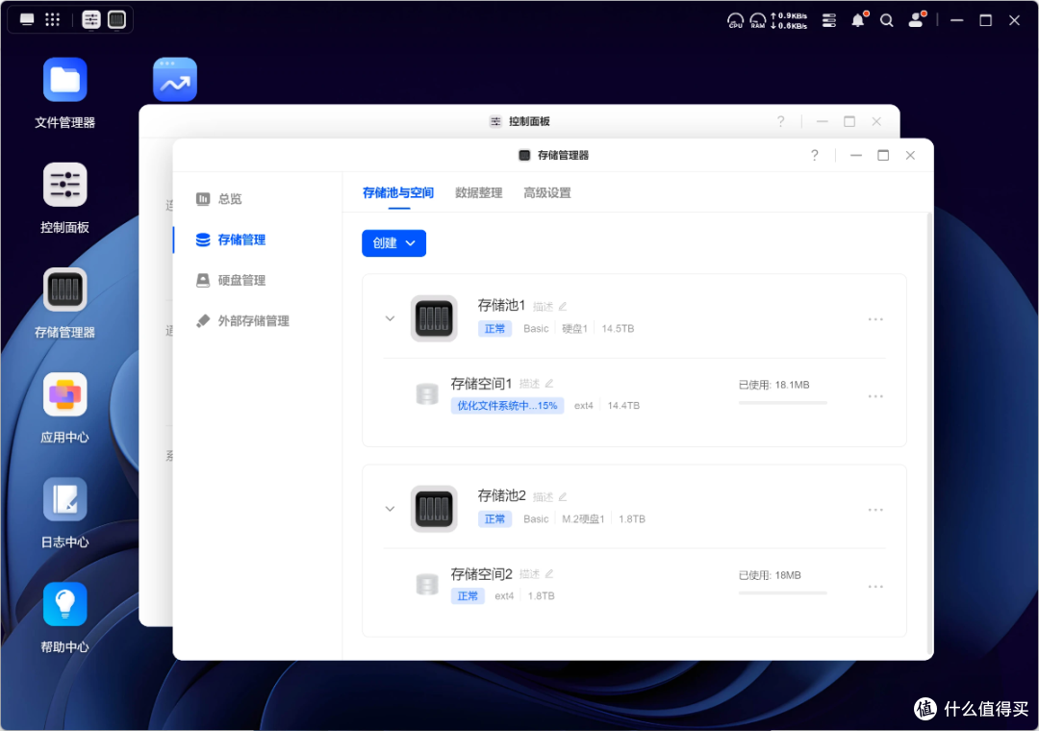Open the user account icon
The width and height of the screenshot is (1039, 731).
tap(917, 20)
